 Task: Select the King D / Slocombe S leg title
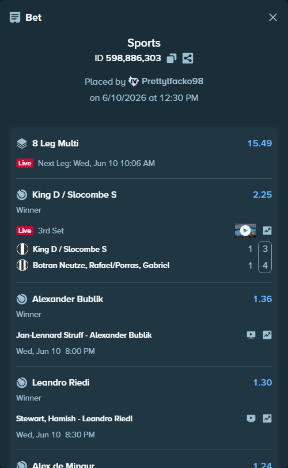point(74,195)
